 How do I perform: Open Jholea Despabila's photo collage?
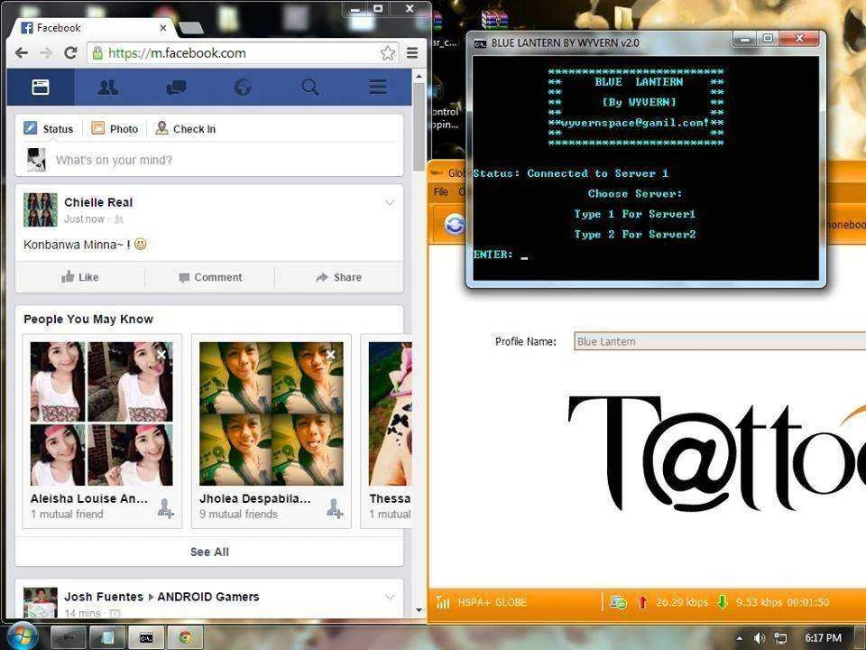[272, 413]
